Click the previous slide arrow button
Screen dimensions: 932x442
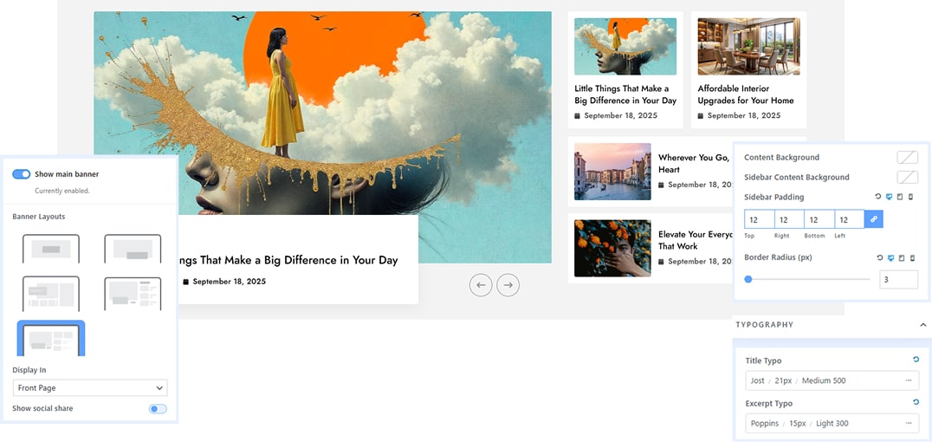pos(481,284)
